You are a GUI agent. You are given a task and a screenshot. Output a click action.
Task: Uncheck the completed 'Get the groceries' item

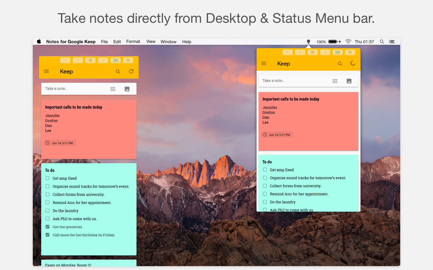[x=48, y=227]
